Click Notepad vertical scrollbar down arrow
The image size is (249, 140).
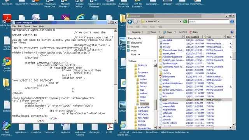click(x=116, y=121)
